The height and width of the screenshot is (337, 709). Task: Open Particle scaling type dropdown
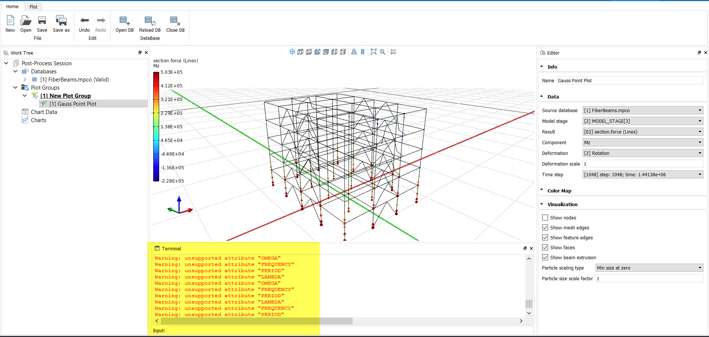click(x=650, y=268)
